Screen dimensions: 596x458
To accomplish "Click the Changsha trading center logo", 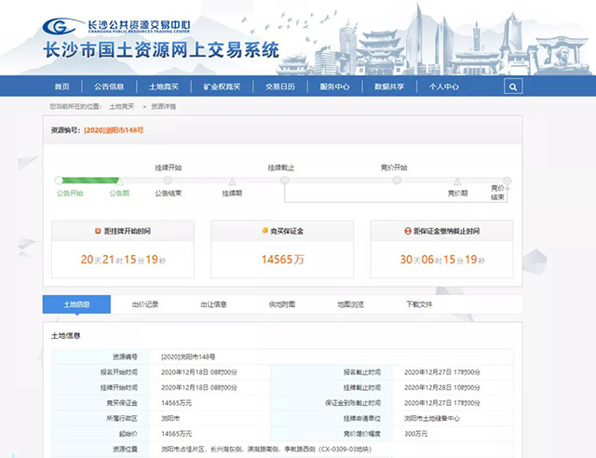I will (60, 28).
